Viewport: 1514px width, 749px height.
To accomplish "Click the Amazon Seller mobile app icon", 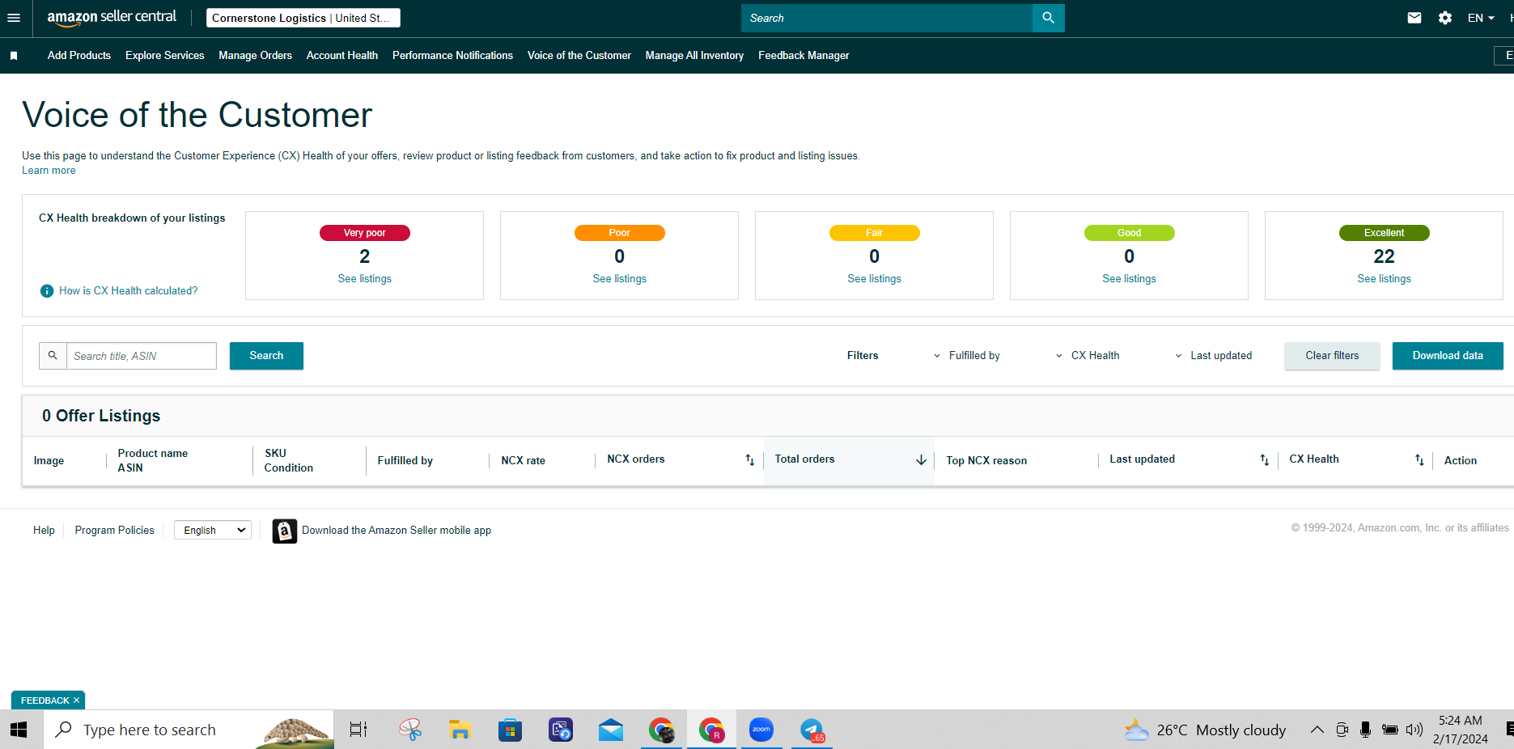I will 284,531.
